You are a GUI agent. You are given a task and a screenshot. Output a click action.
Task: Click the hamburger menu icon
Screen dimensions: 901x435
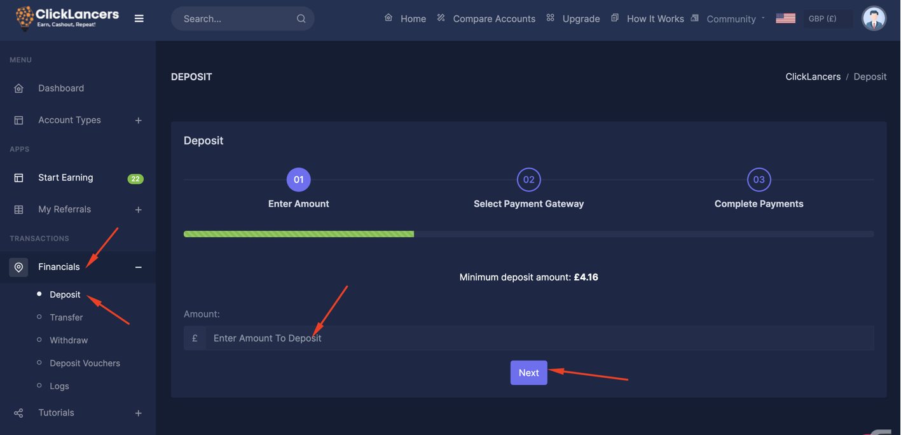tap(139, 18)
